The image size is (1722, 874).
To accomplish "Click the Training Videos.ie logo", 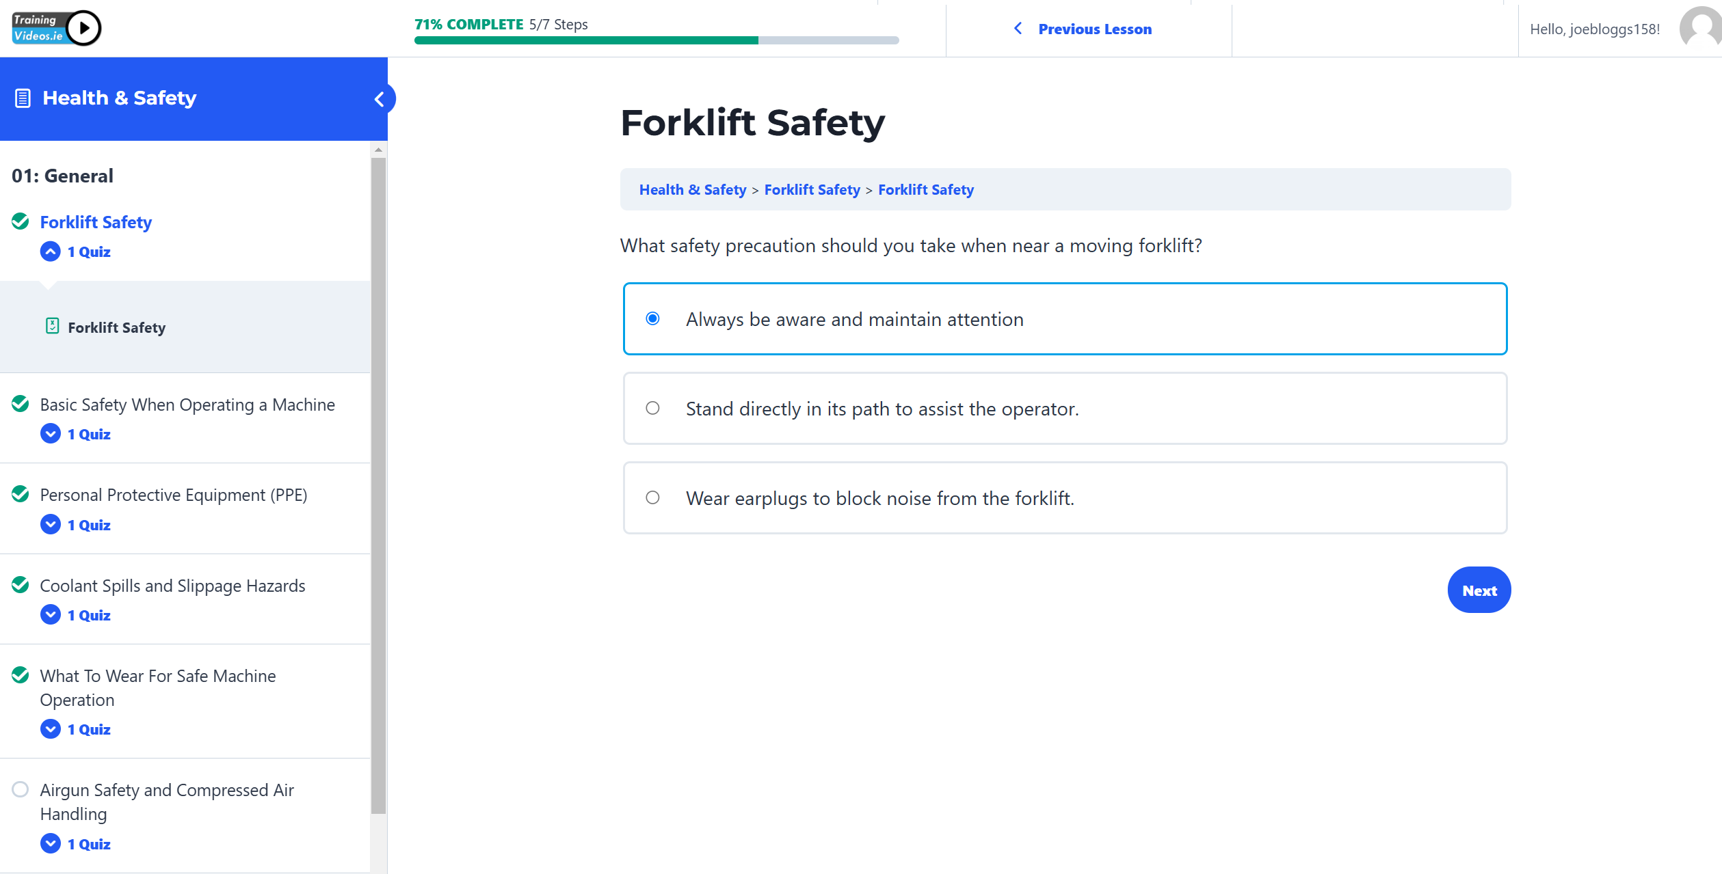I will (x=56, y=28).
